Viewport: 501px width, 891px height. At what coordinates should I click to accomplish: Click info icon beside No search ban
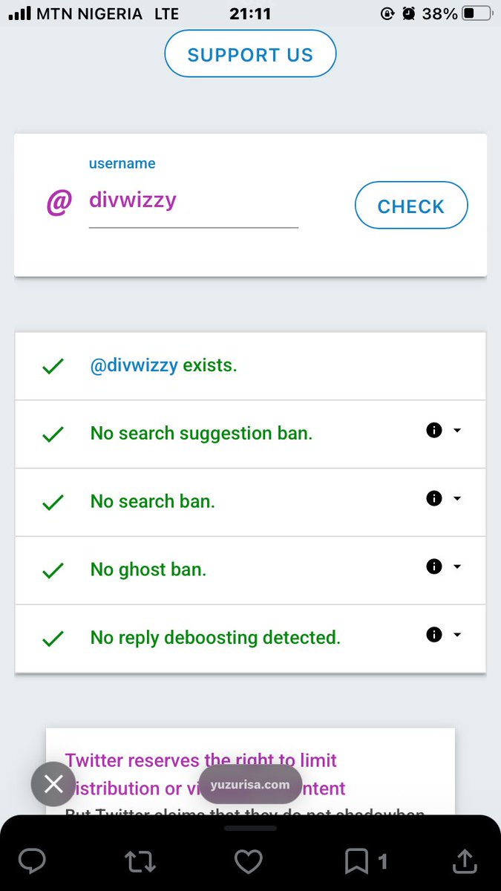click(x=434, y=498)
